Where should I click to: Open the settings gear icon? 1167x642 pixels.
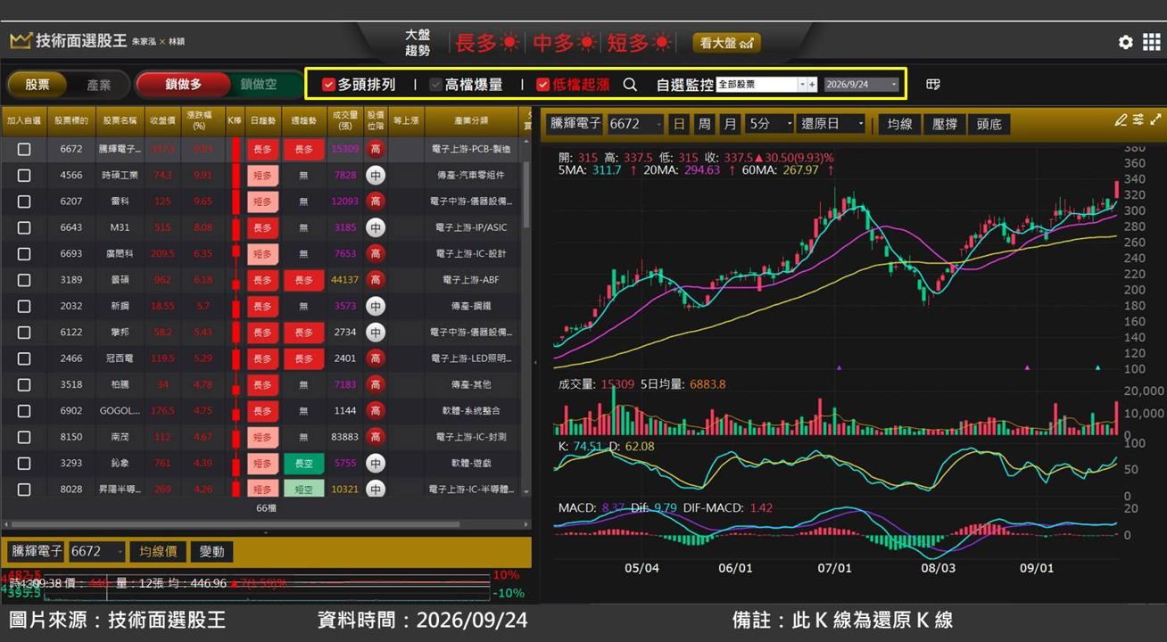tap(1125, 43)
